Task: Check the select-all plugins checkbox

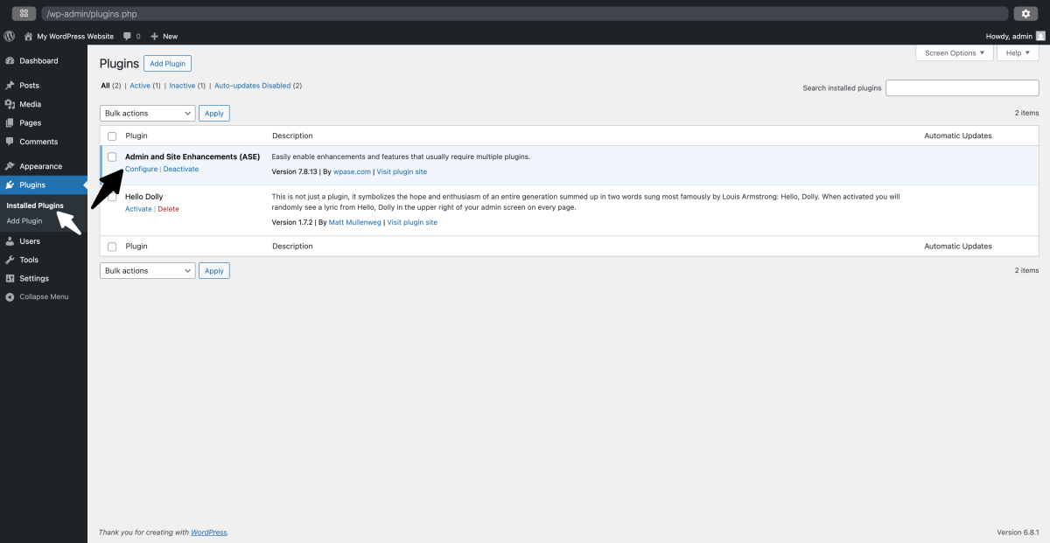Action: pyautogui.click(x=112, y=136)
